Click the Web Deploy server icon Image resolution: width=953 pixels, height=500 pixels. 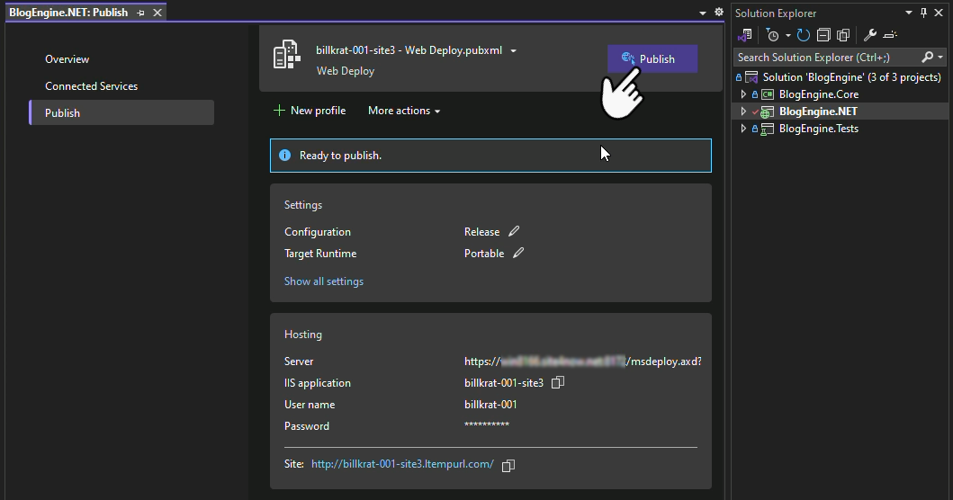287,55
